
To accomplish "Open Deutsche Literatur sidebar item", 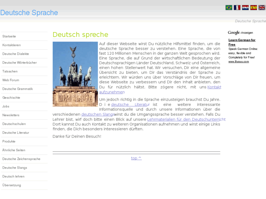I will pyautogui.click(x=24, y=133).
